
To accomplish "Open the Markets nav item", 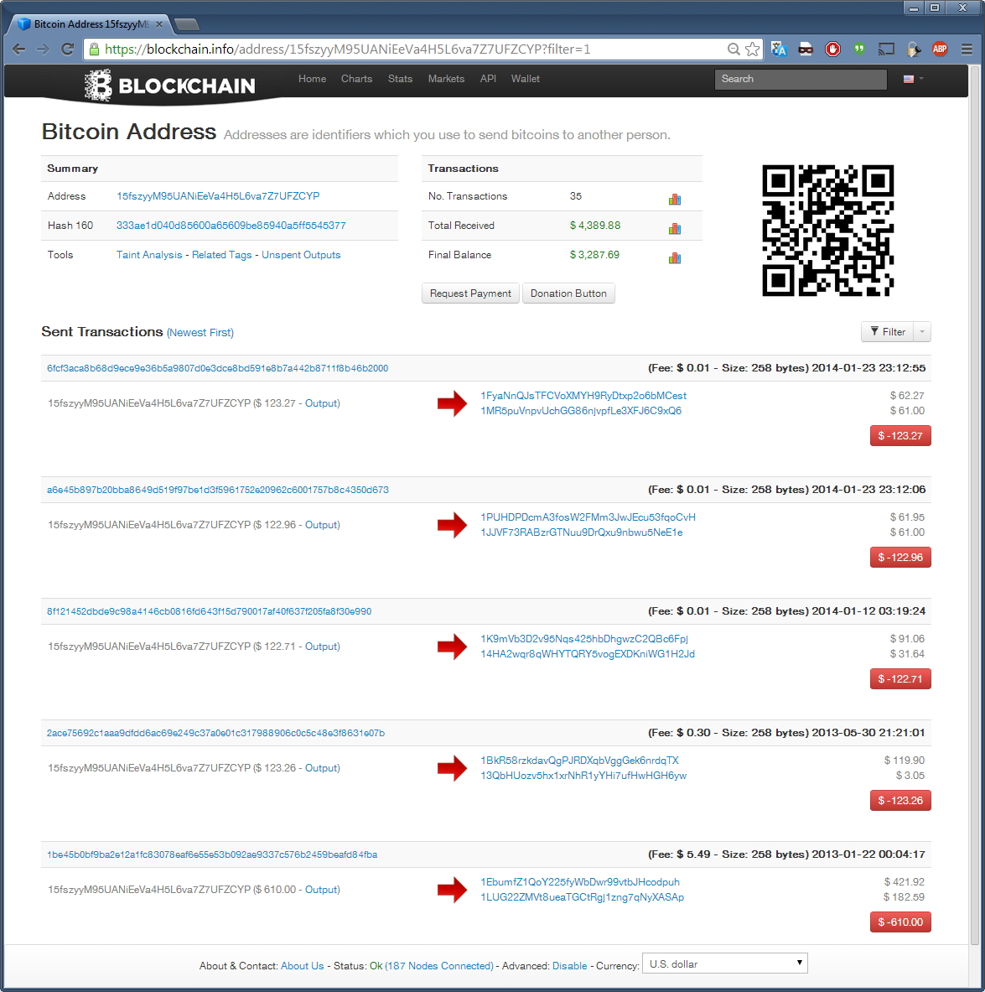I will tap(446, 79).
